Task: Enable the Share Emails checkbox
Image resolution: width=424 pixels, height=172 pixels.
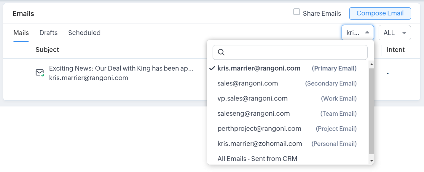Action: [x=297, y=12]
